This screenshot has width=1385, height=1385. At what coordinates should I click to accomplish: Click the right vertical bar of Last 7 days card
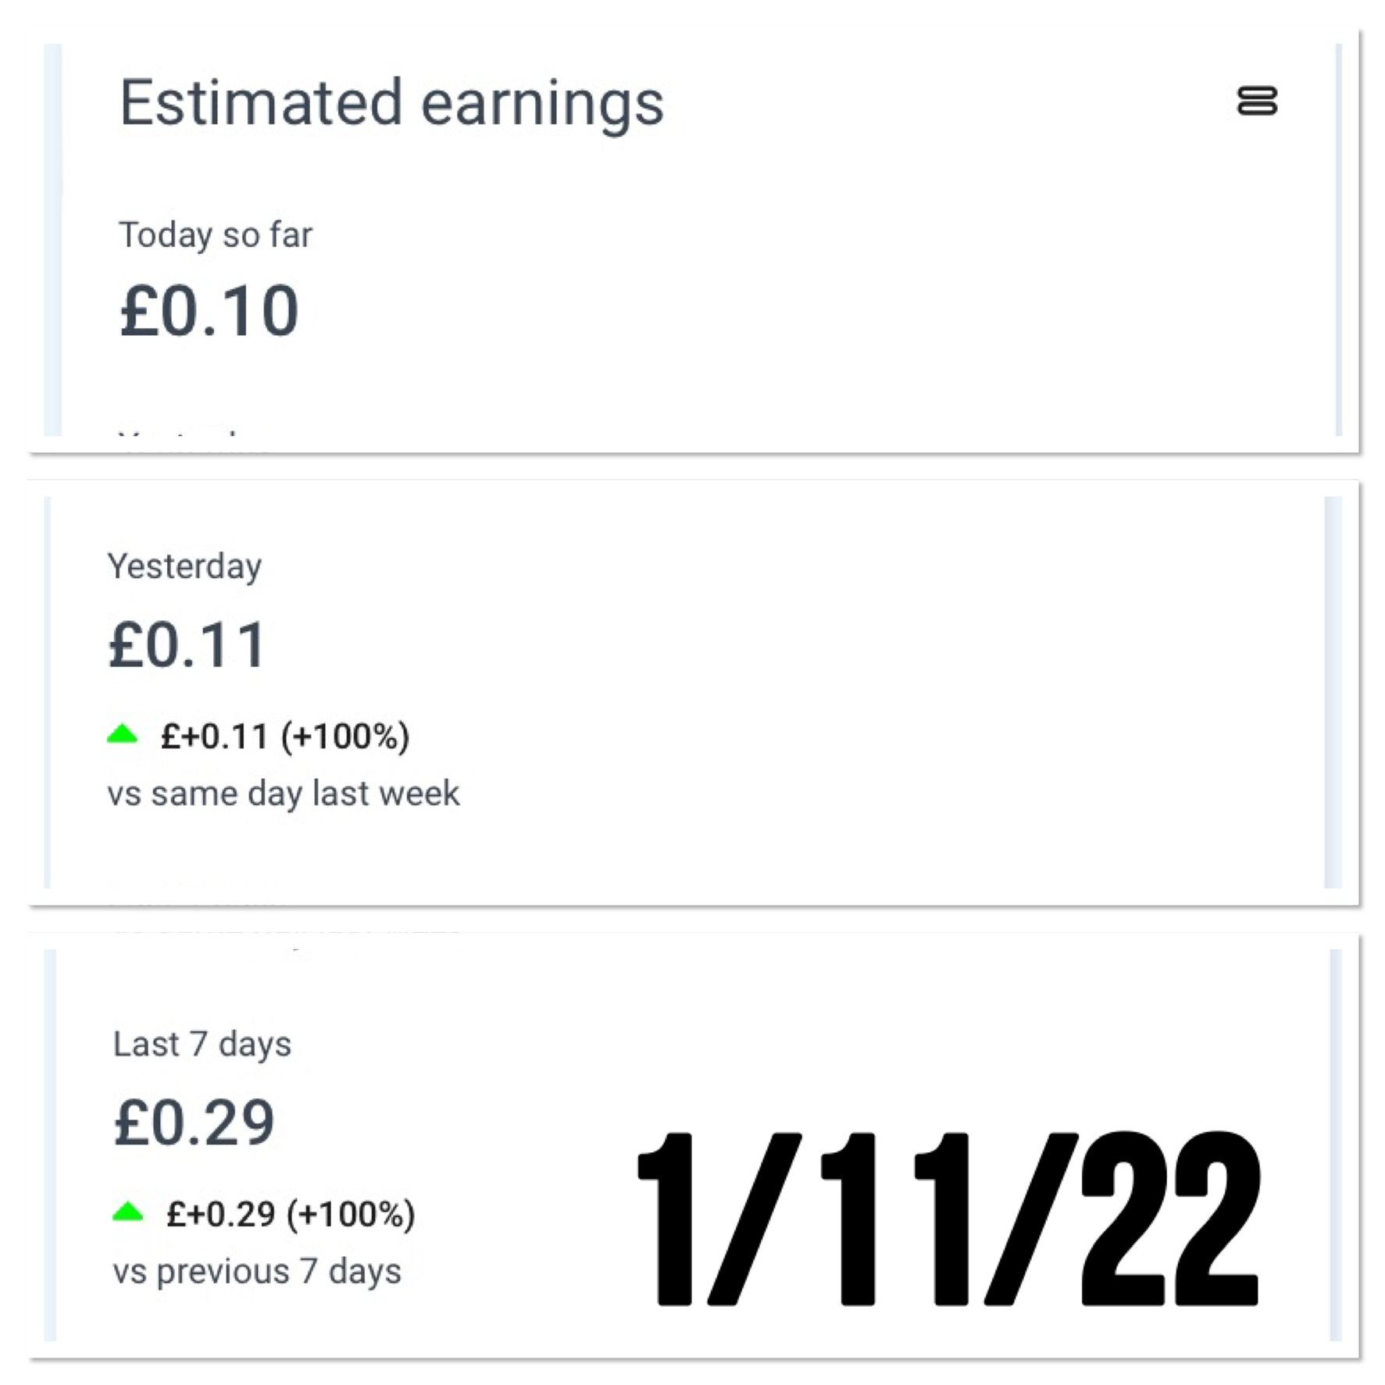click(x=1336, y=1144)
